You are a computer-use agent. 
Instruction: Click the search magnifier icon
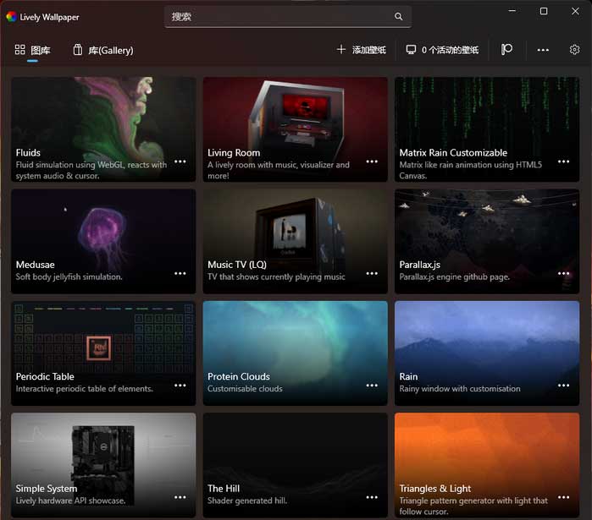pos(399,17)
